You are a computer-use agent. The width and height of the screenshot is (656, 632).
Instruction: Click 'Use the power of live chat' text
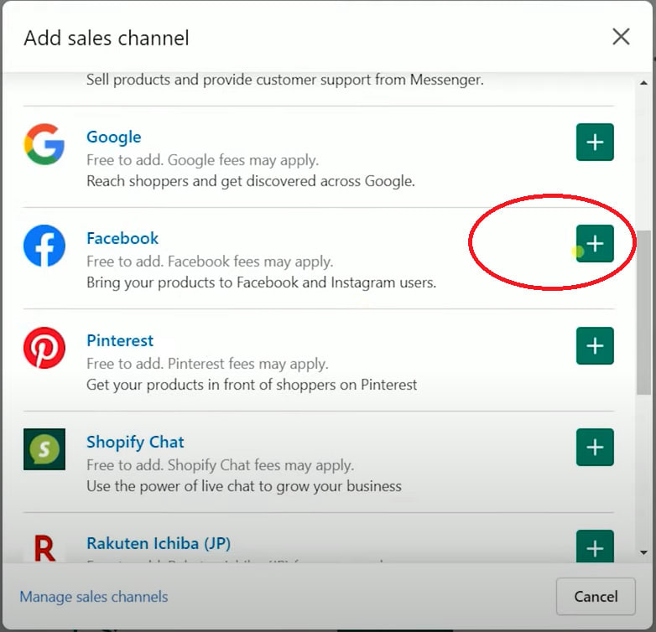point(244,486)
